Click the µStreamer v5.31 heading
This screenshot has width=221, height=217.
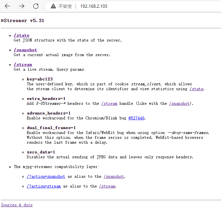(x=23, y=21)
